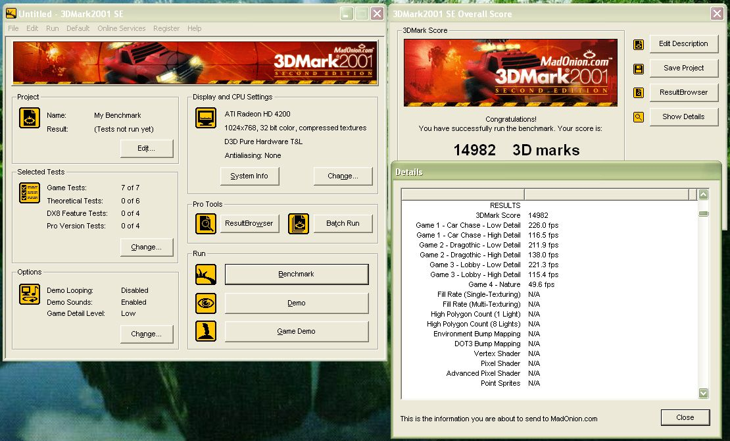Screen dimensions: 730x441
Task: Select 'Game 1 - Car Chase - Low Detail' row
Action: coord(549,225)
